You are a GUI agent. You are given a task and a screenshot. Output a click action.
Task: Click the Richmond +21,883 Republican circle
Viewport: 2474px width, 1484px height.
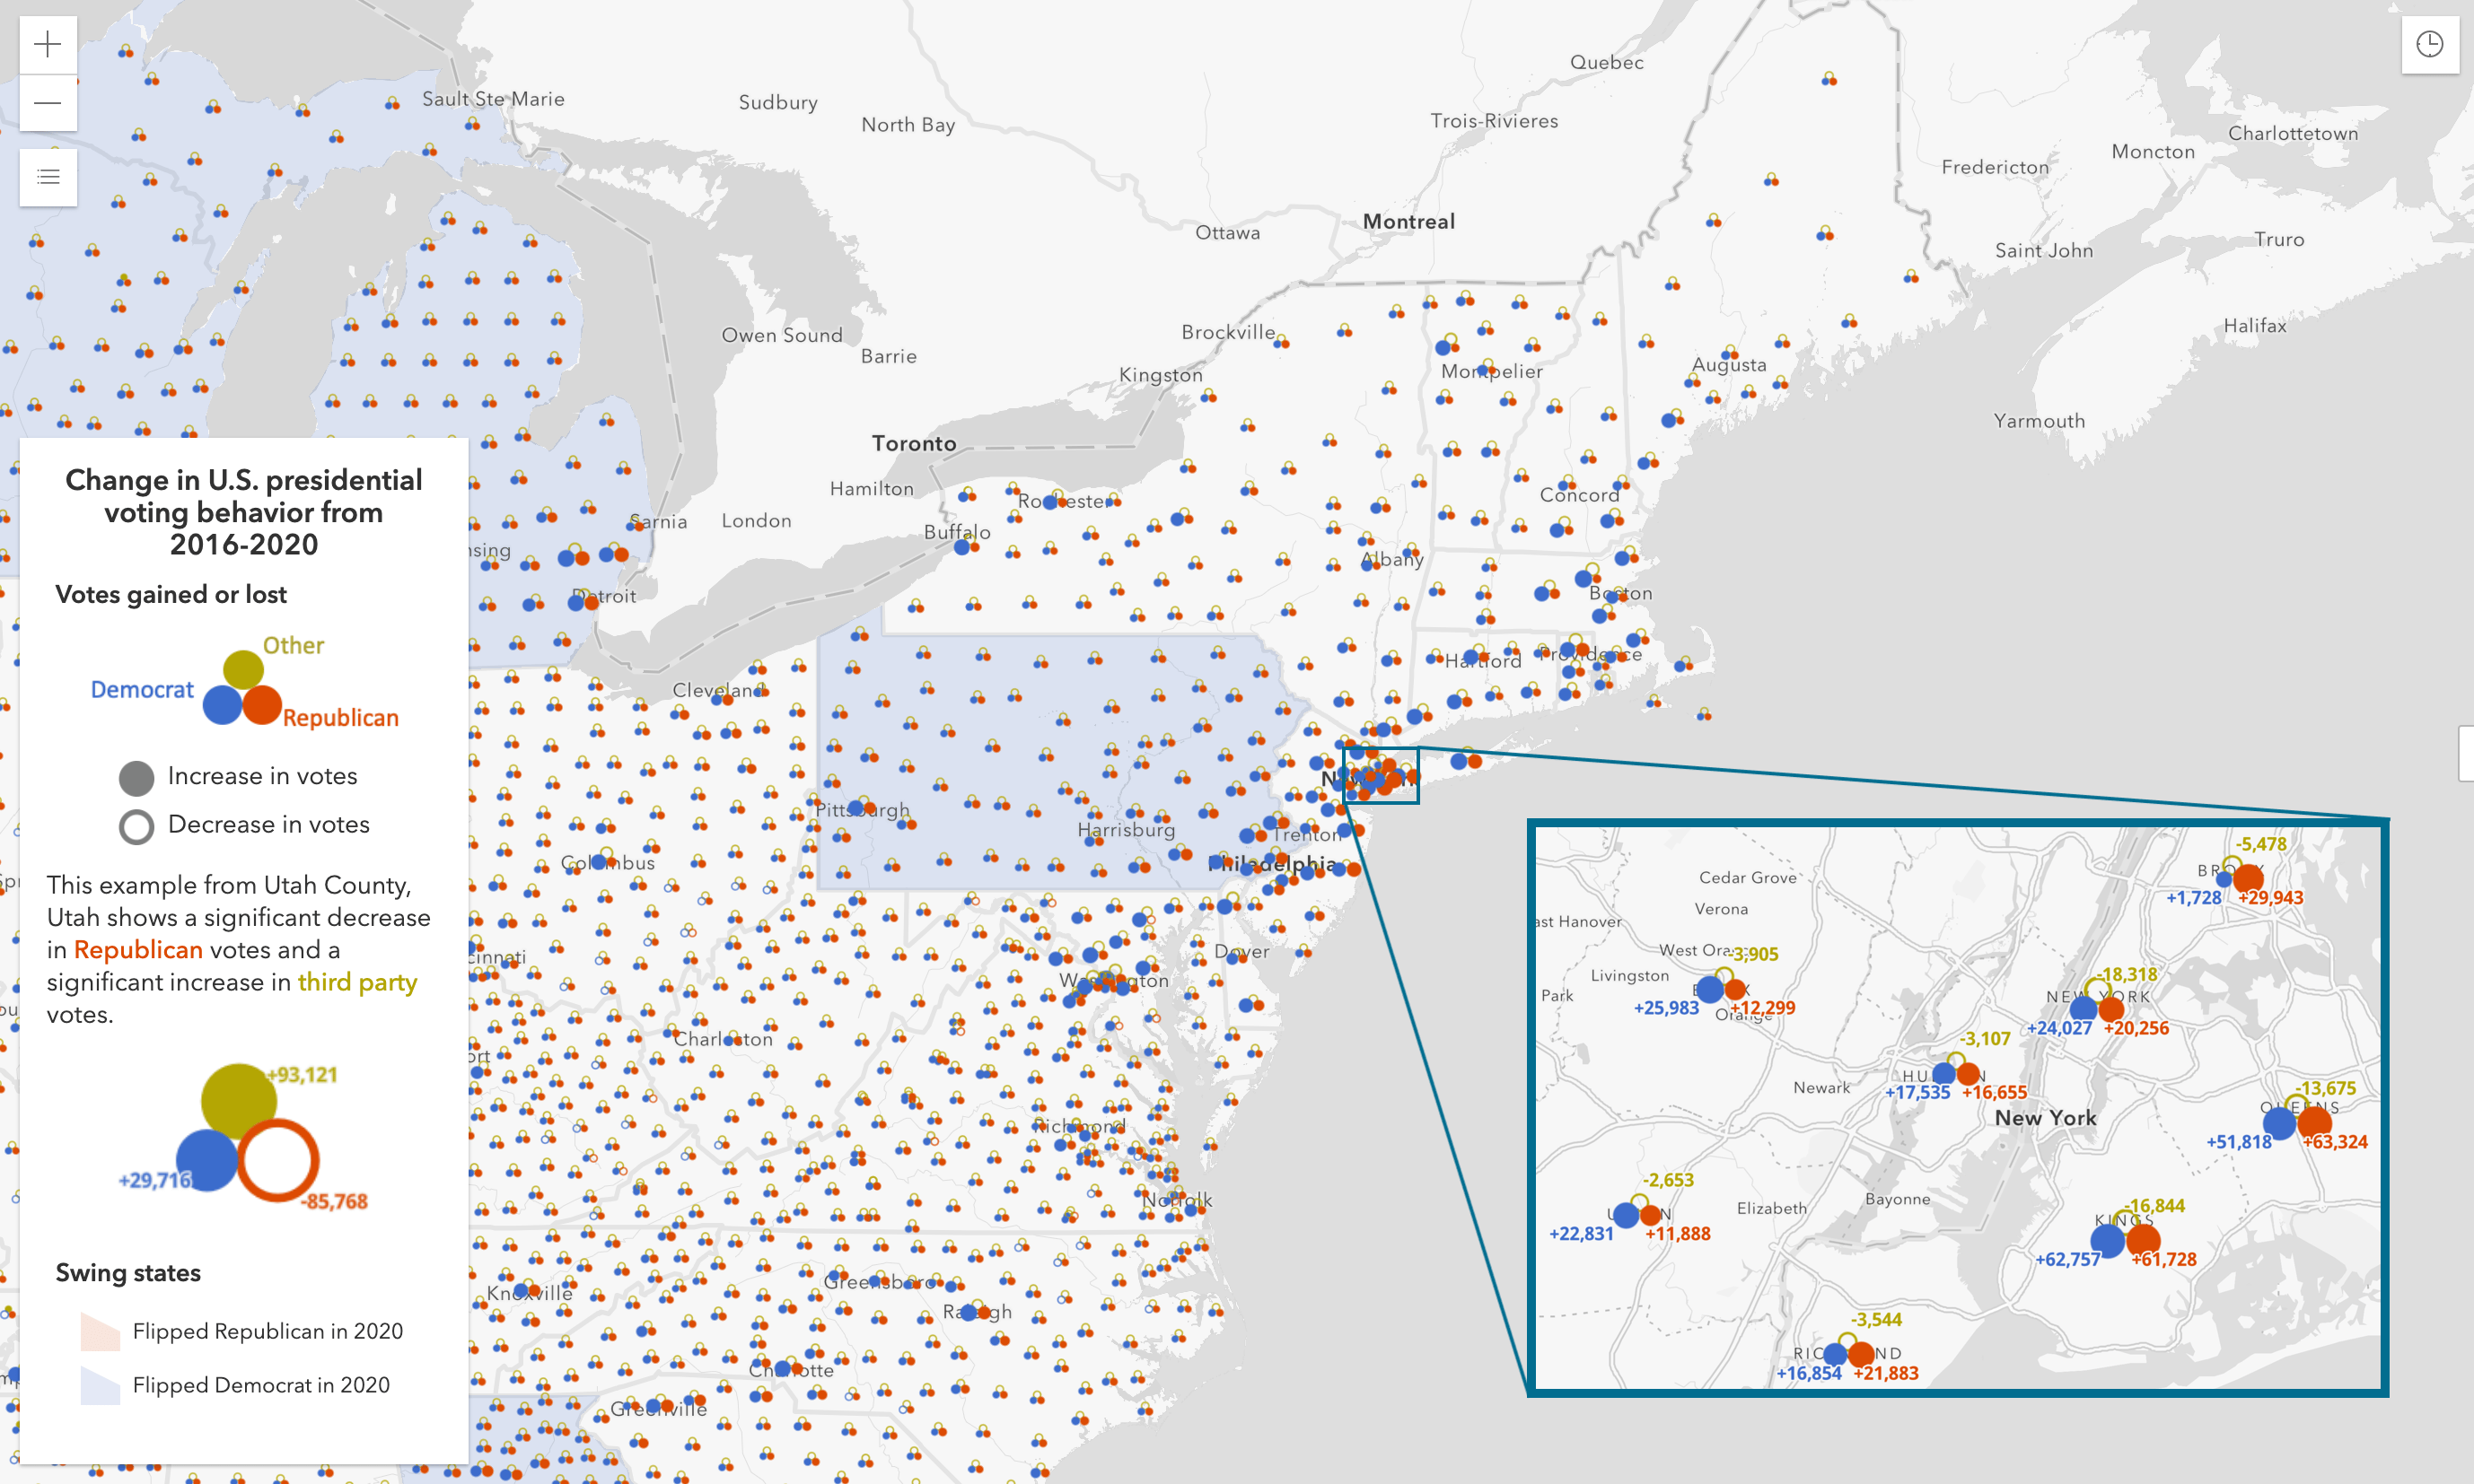(1861, 1354)
